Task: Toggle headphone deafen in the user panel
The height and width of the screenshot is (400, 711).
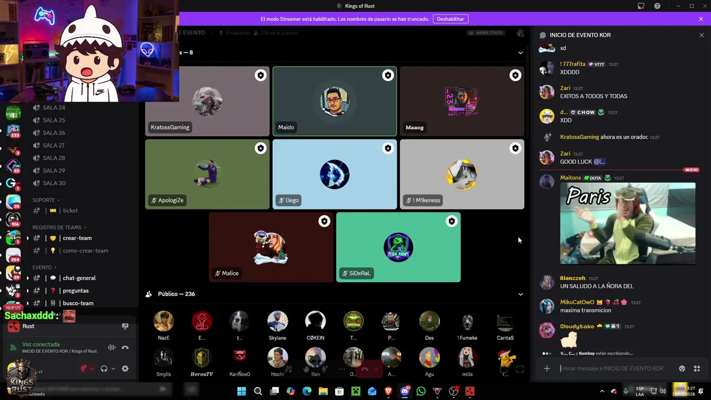Action: (x=104, y=368)
